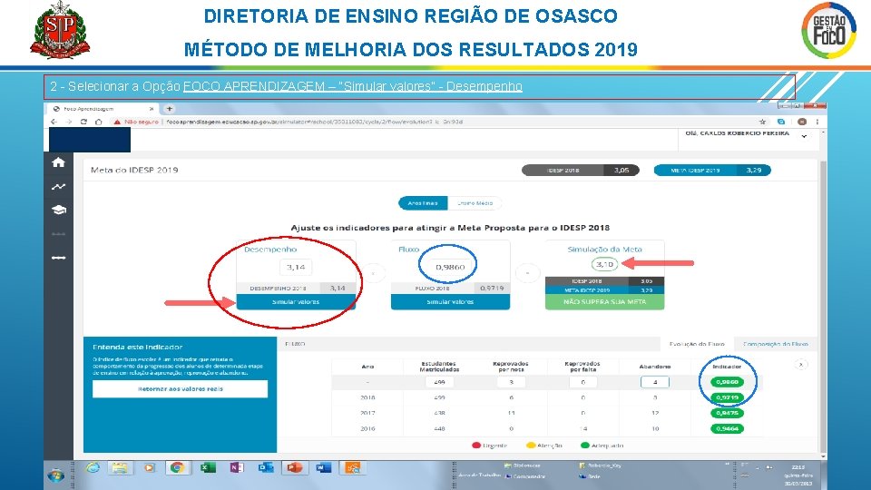Open OneNote from the taskbar
Image resolution: width=871 pixels, height=490 pixels.
pyautogui.click(x=237, y=468)
